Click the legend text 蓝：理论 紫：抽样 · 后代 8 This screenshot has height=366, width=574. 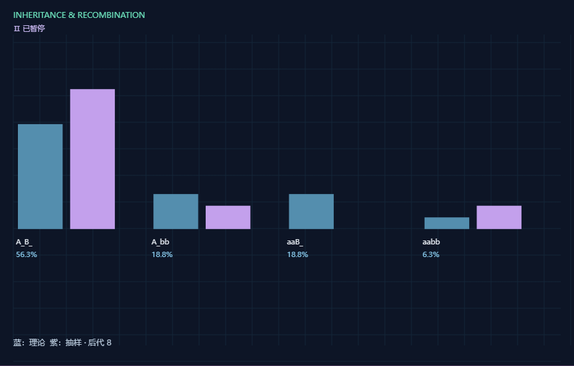coord(62,342)
